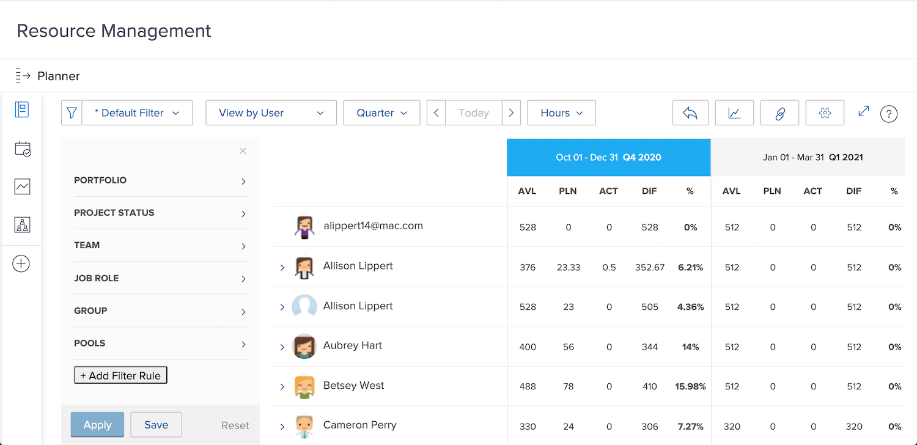The image size is (917, 445).
Task: Open the Quarter dropdown
Action: pos(381,112)
